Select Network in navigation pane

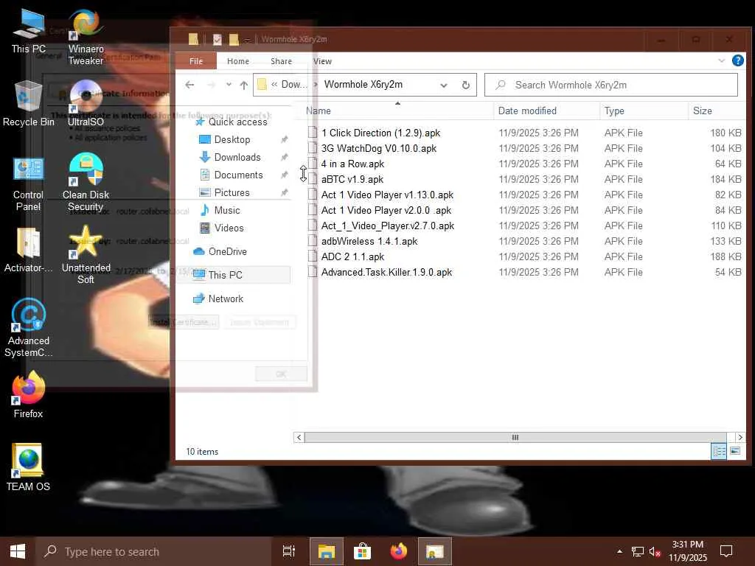tap(218, 299)
